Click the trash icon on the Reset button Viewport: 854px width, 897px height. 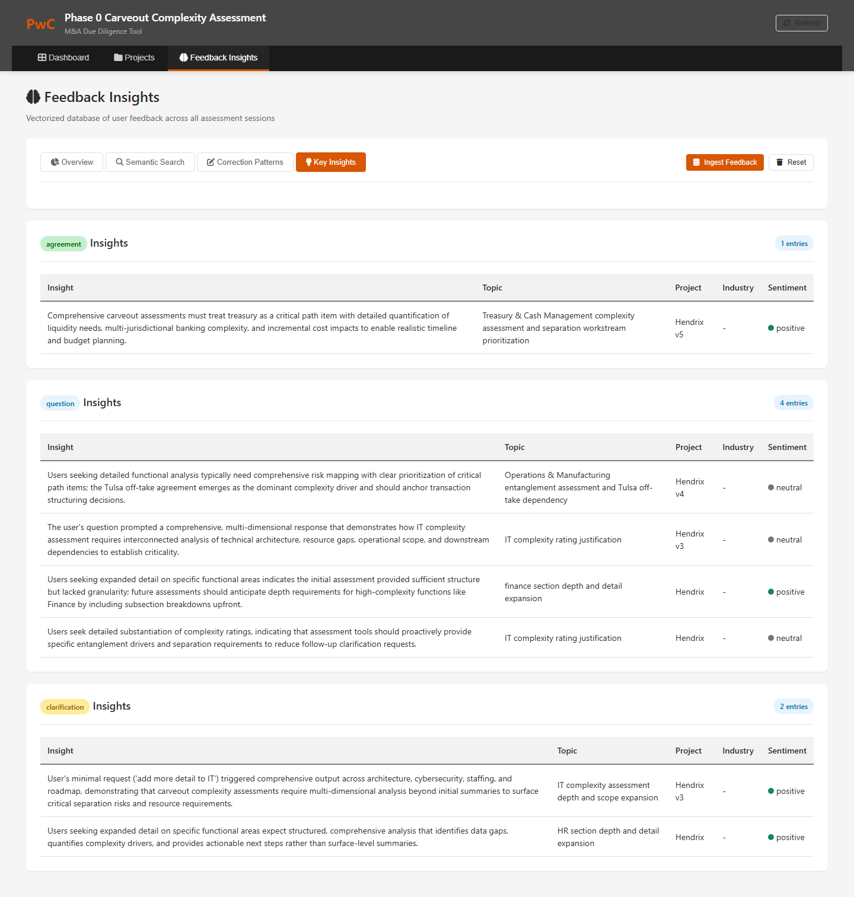tap(779, 162)
